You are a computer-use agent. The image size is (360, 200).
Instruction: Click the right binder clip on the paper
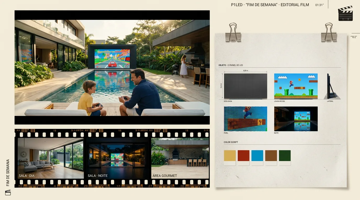tap(329, 32)
